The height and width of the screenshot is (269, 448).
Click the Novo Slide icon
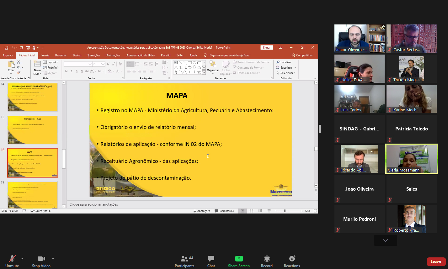click(37, 66)
